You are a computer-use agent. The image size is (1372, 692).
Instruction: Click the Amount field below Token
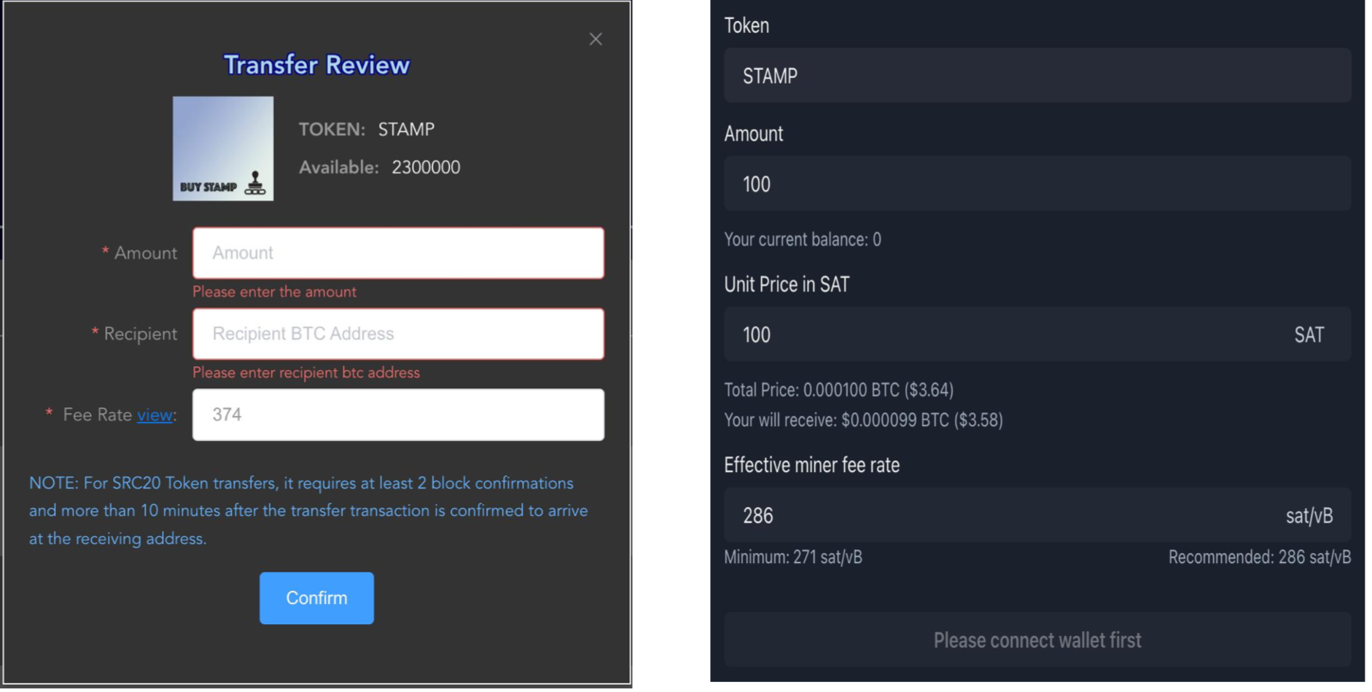click(1037, 184)
